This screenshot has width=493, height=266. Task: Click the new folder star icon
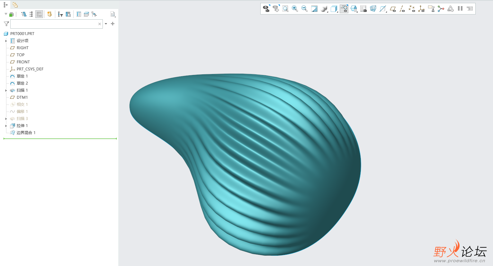49,14
